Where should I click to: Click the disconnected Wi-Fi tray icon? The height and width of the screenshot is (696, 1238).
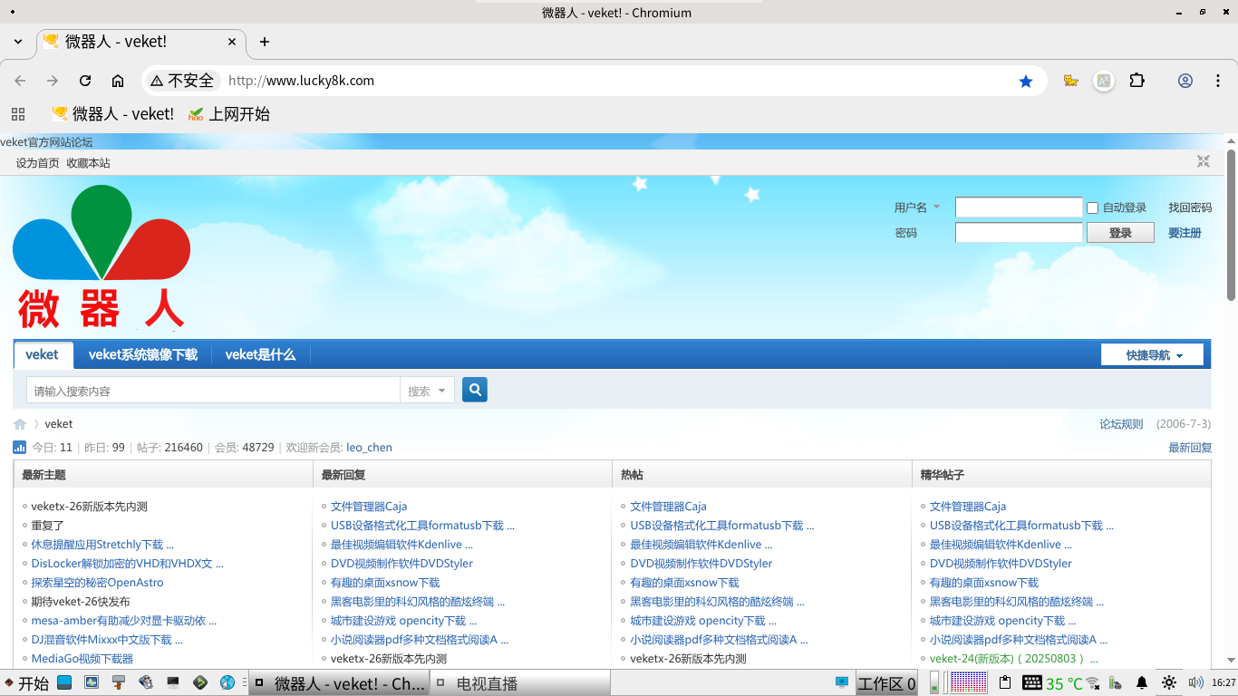1094,682
